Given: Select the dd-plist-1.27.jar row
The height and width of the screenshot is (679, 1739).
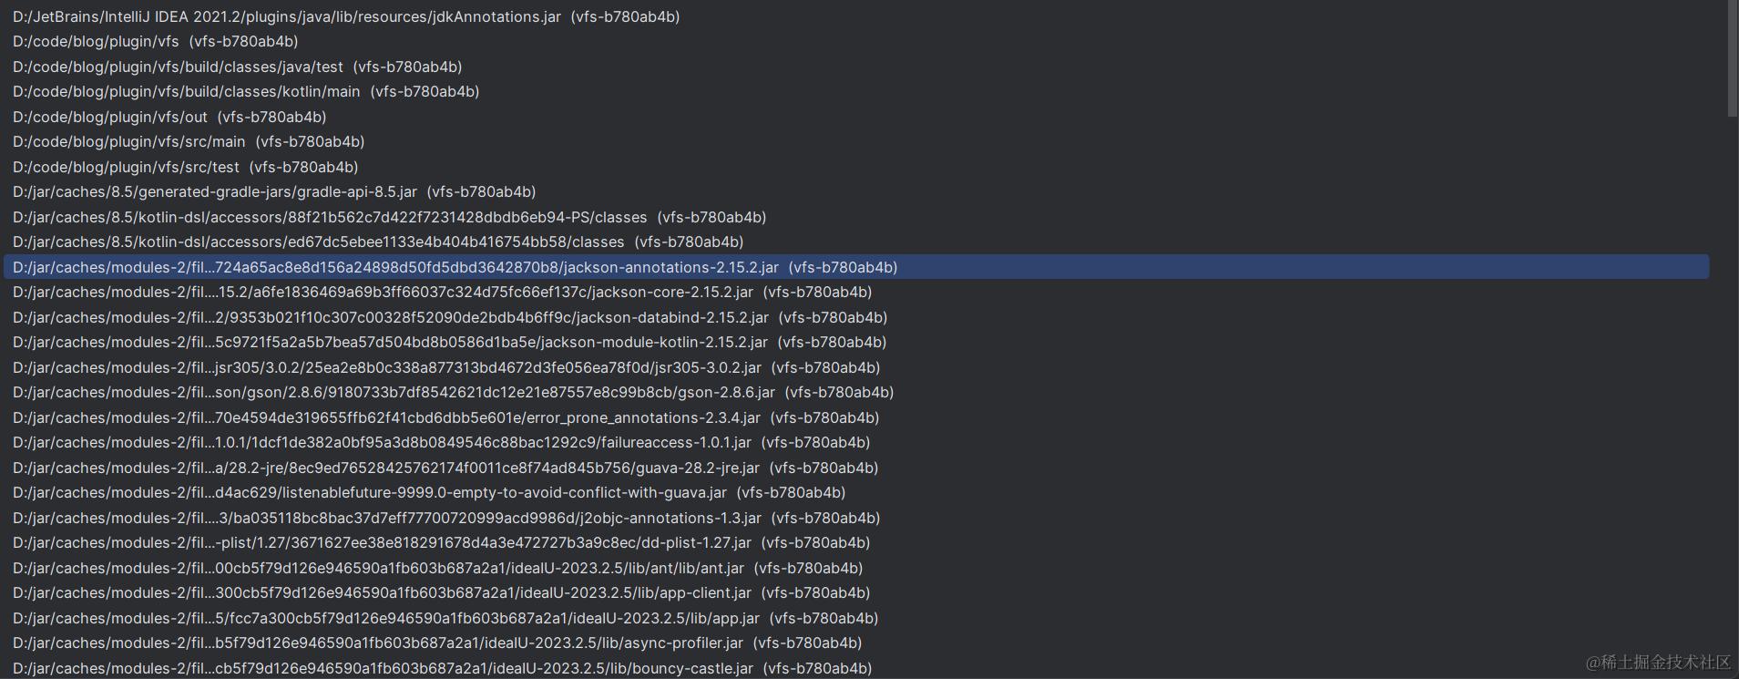Looking at the screenshot, I should (x=856, y=542).
